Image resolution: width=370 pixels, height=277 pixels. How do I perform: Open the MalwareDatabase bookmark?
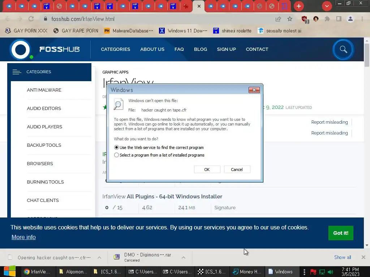click(x=129, y=31)
